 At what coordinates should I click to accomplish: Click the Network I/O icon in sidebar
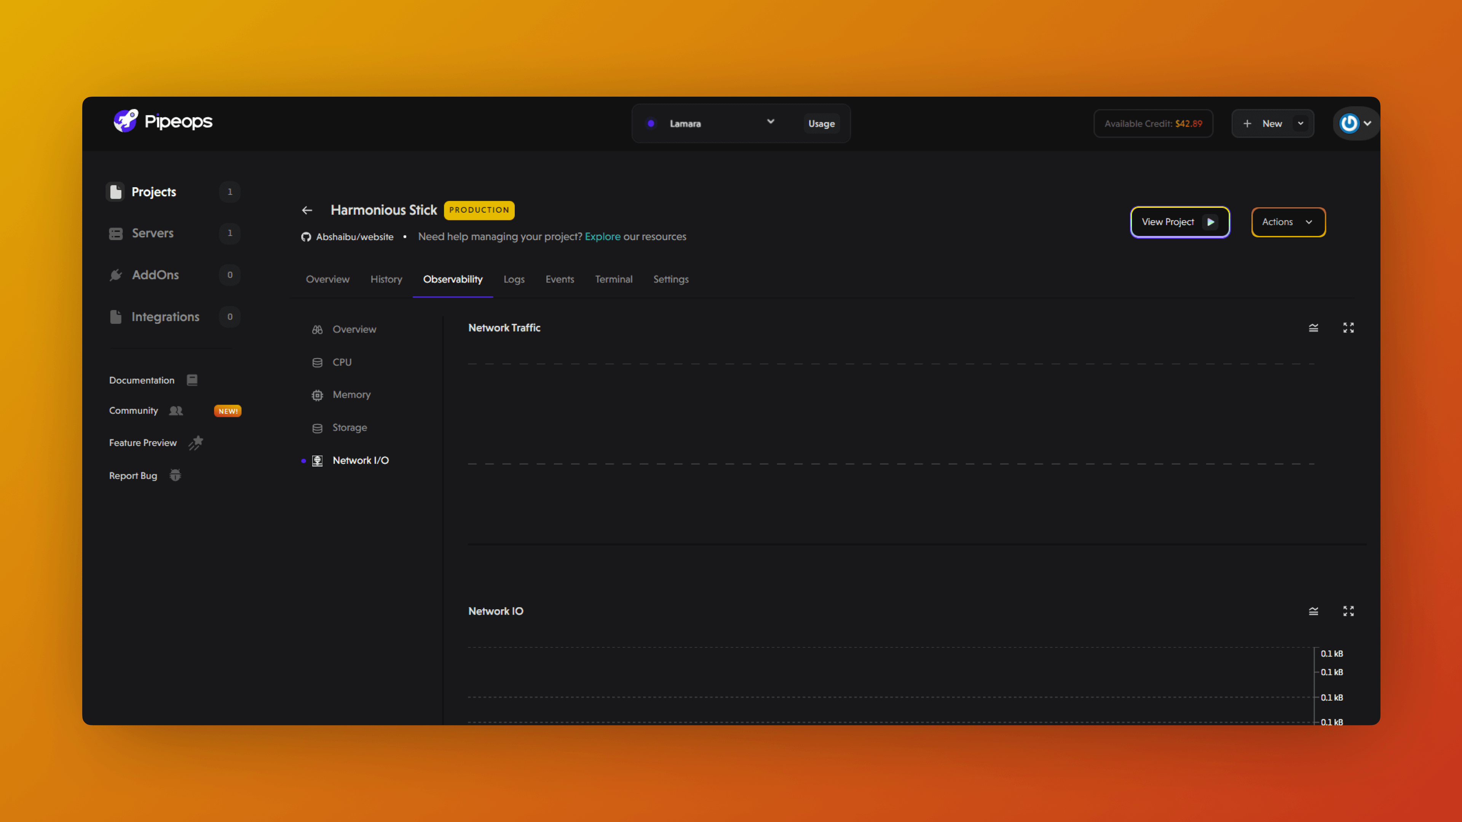(x=318, y=460)
